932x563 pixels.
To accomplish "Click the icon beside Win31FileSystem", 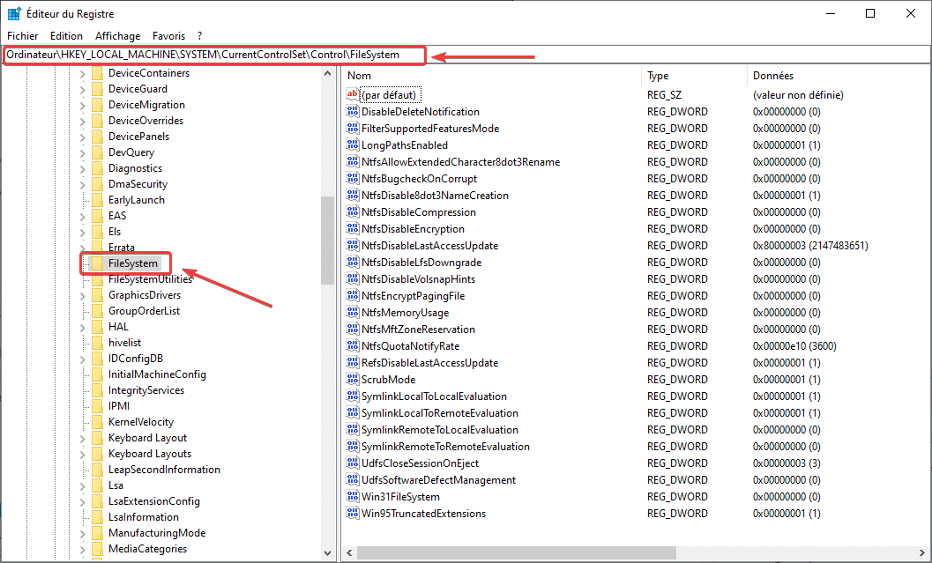I will pyautogui.click(x=353, y=497).
